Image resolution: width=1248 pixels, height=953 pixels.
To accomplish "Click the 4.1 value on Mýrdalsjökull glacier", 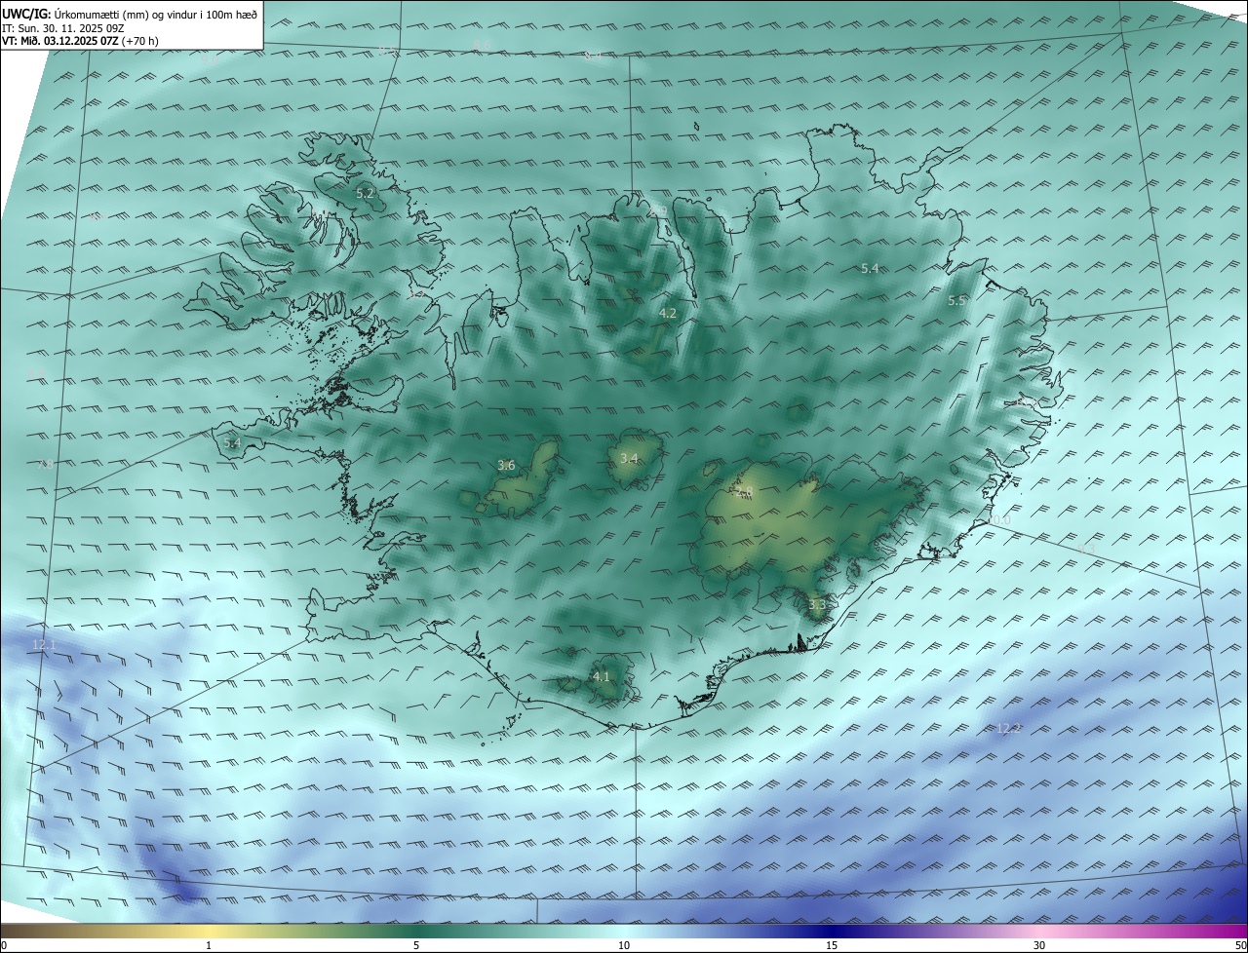I will click(601, 676).
